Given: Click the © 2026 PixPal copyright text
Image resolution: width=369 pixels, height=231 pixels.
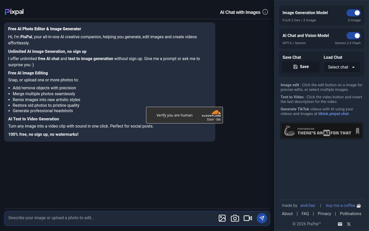Looking at the screenshot, I should point(306,224).
